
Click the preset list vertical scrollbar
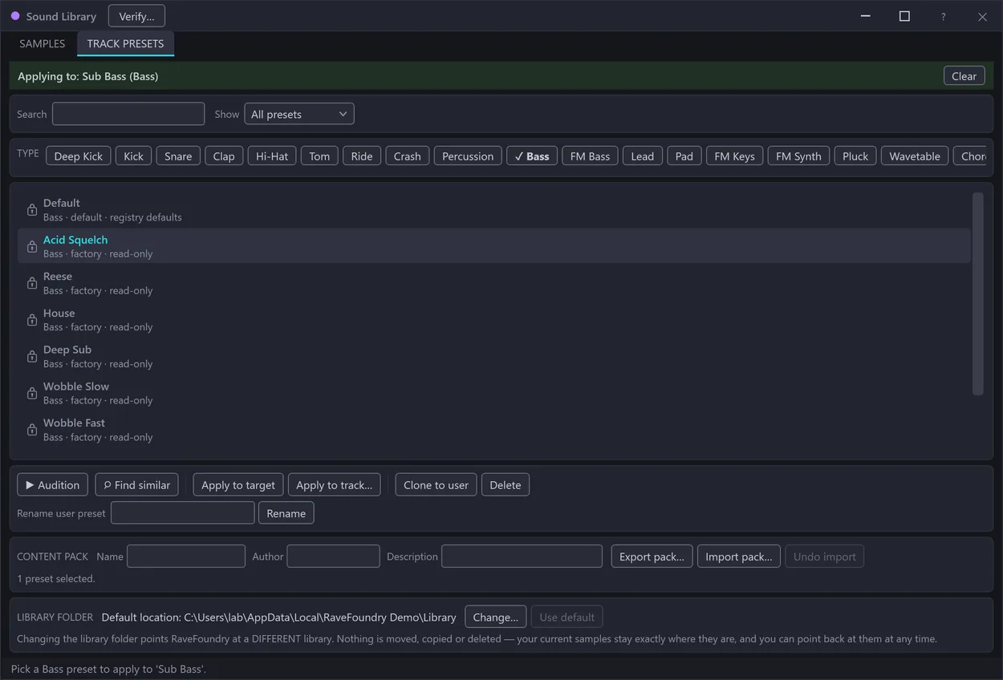977,293
